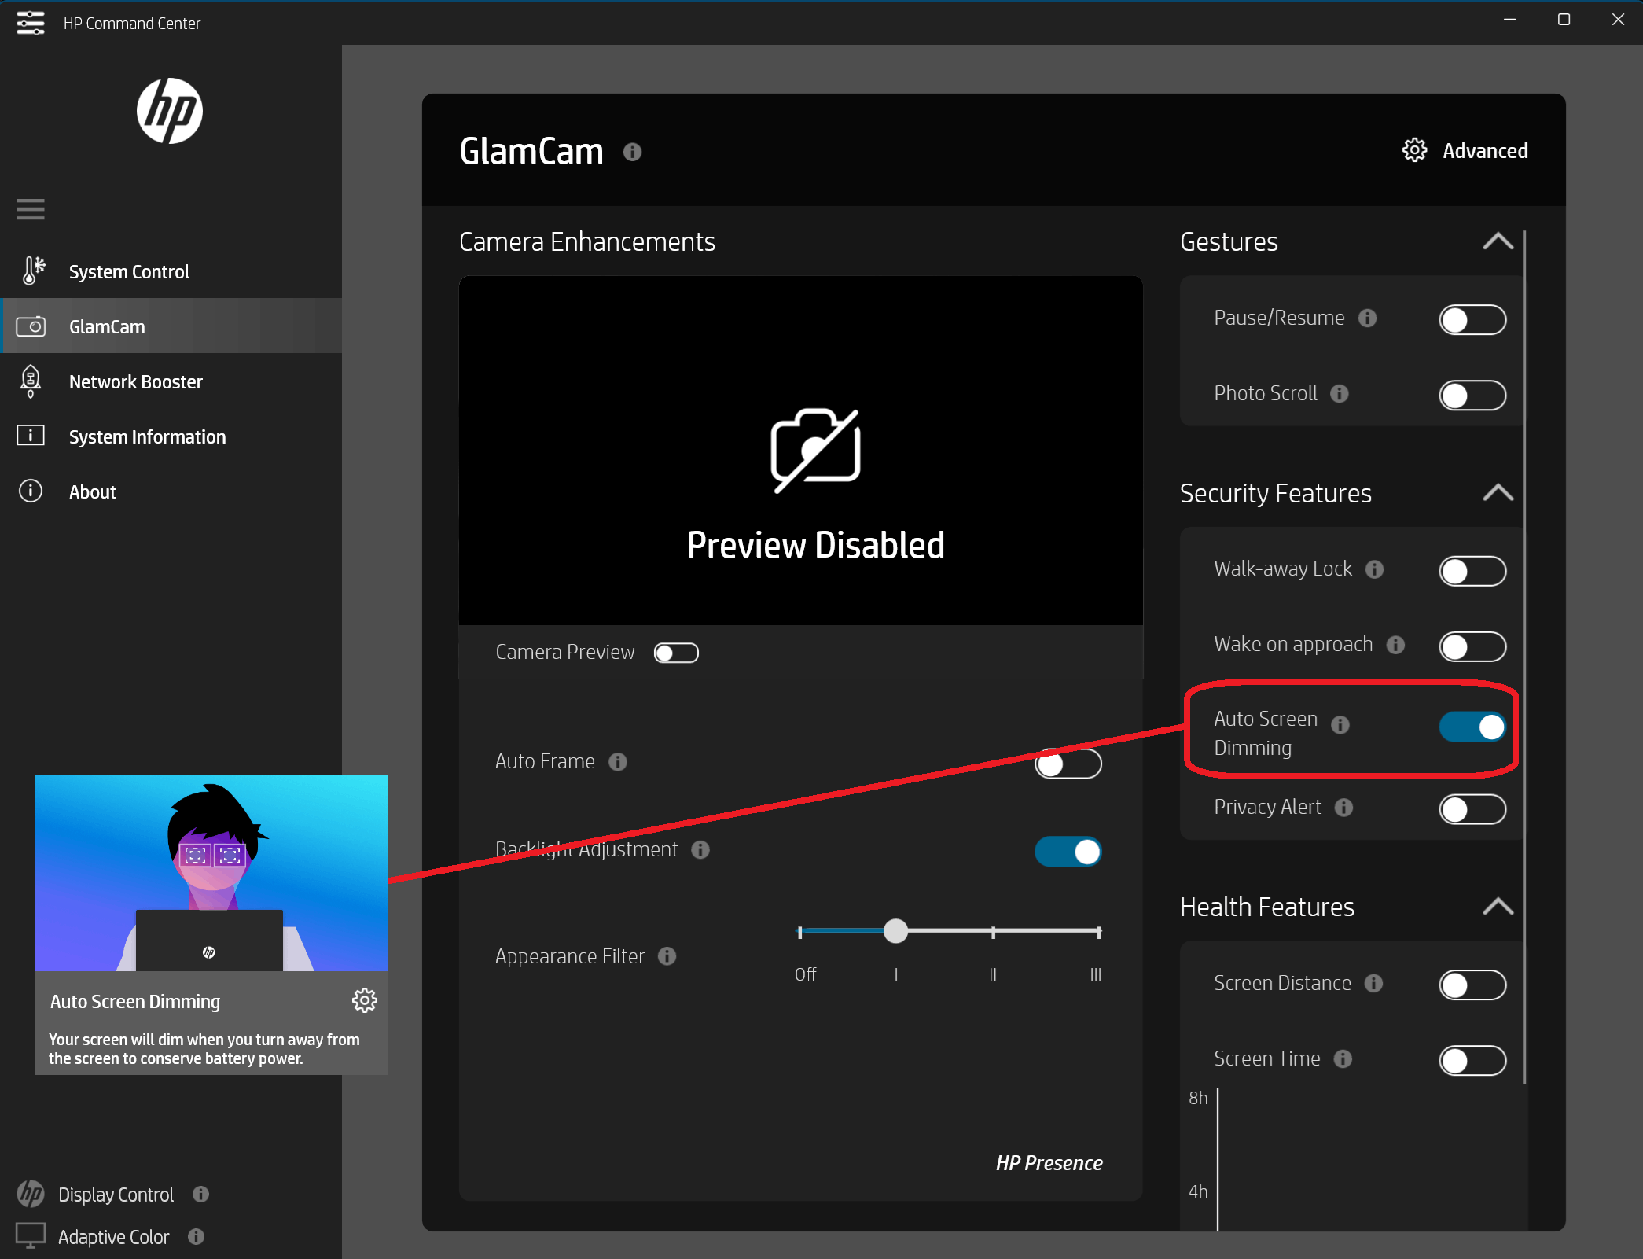Click the Network Booster rocket icon
The image size is (1643, 1259).
[x=30, y=381]
